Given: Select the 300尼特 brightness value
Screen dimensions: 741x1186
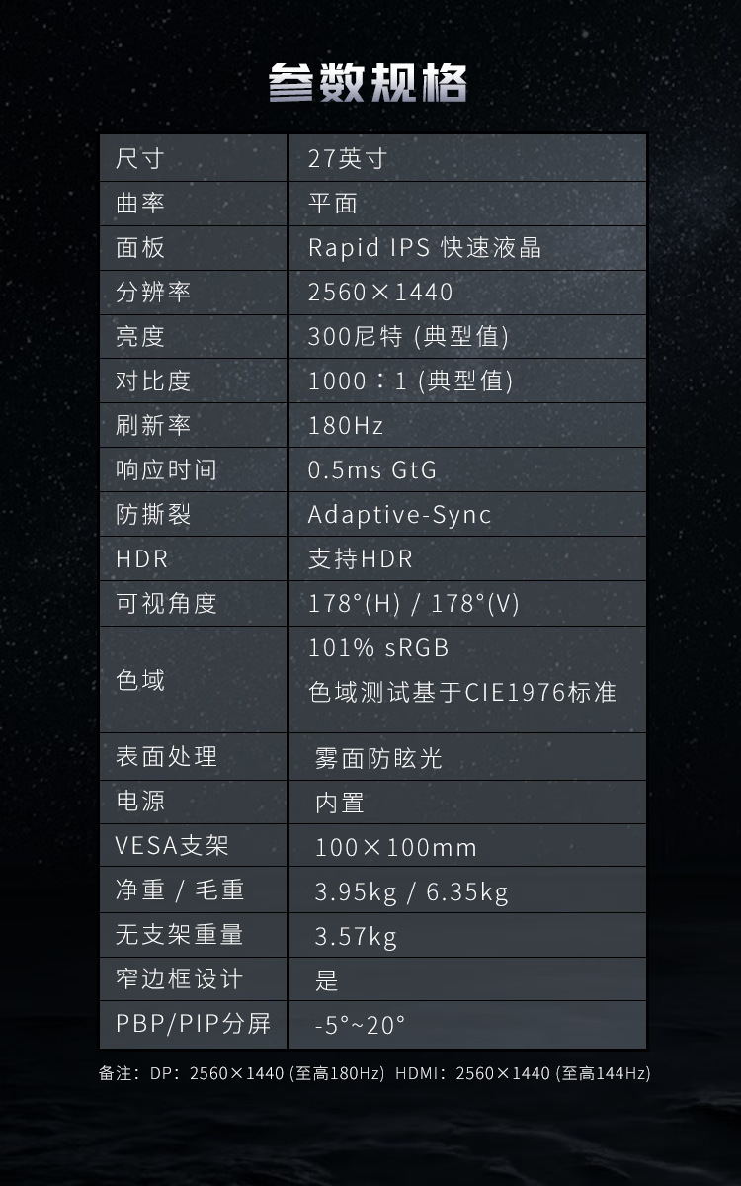Looking at the screenshot, I should tap(408, 337).
